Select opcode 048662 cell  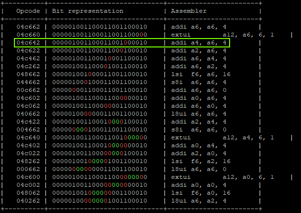click(x=28, y=75)
